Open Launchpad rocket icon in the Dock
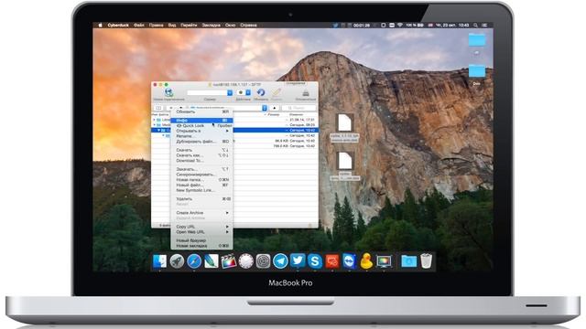 177,261
